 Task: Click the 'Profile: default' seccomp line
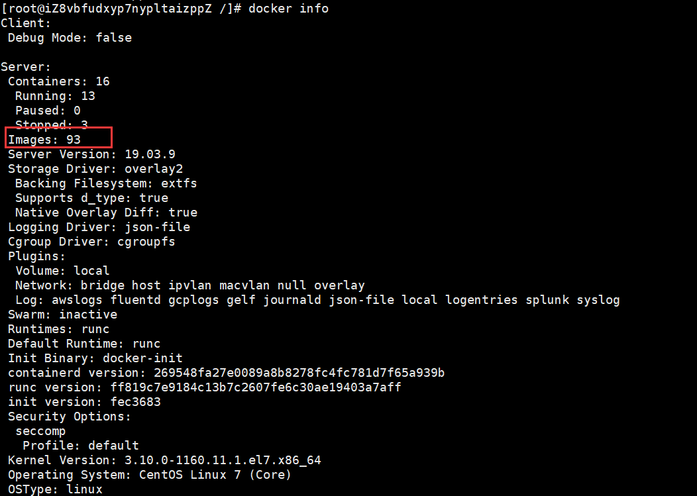tap(81, 446)
